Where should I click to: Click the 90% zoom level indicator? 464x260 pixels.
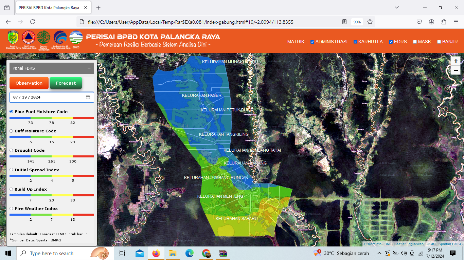click(357, 22)
